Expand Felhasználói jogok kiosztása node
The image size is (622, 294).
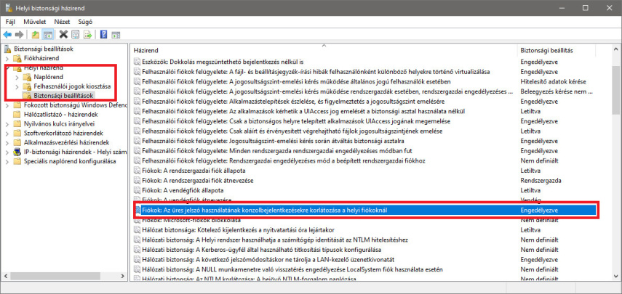tap(17, 86)
